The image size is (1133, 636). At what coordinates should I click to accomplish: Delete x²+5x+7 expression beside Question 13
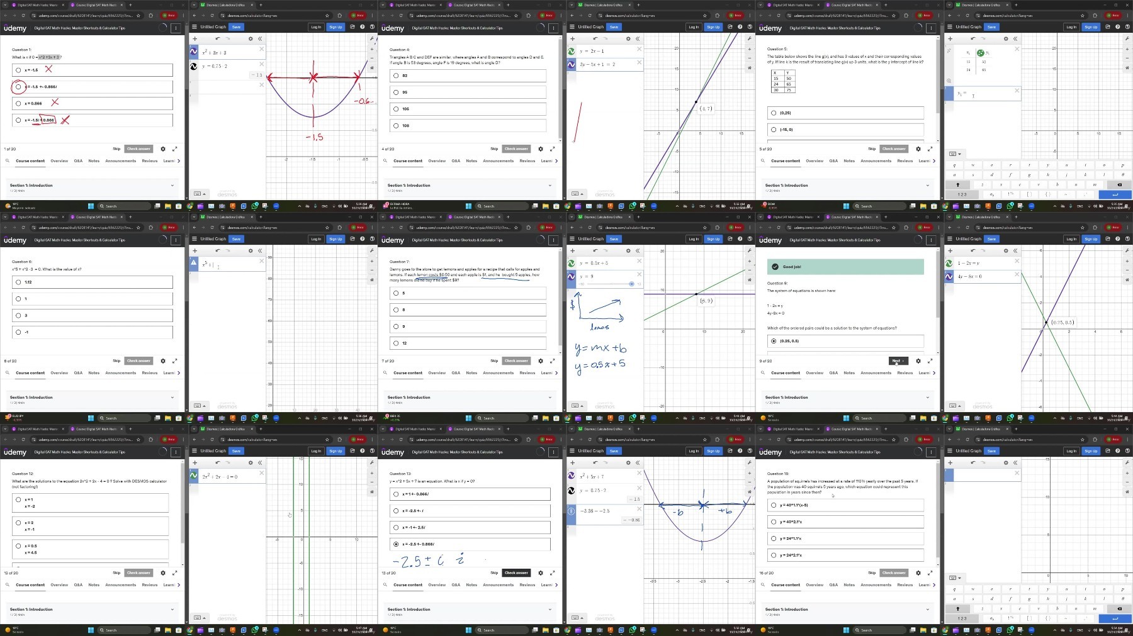(x=639, y=473)
